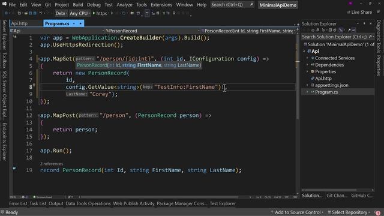Open the Debug menu

coord(94,5)
